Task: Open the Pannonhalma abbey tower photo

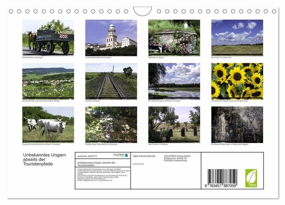Action: coord(111,38)
